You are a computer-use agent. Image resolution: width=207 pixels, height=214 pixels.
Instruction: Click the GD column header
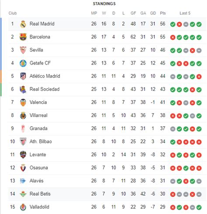[x=153, y=13]
